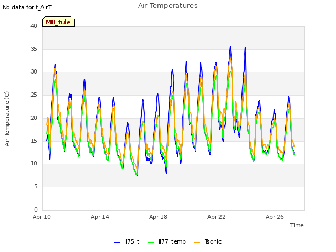Image resolution: width=336 pixels, height=252 pixels.
Task: Toggle the li77_temp legend entry
Action: click(167, 241)
